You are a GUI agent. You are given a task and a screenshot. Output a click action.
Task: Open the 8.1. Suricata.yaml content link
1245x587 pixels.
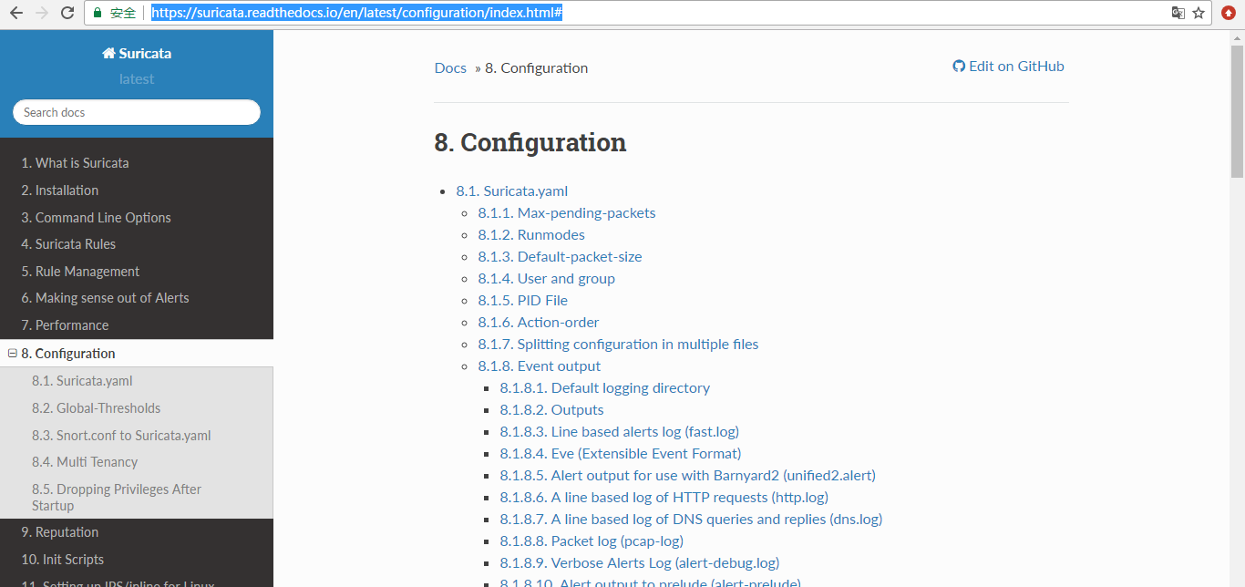tap(512, 191)
